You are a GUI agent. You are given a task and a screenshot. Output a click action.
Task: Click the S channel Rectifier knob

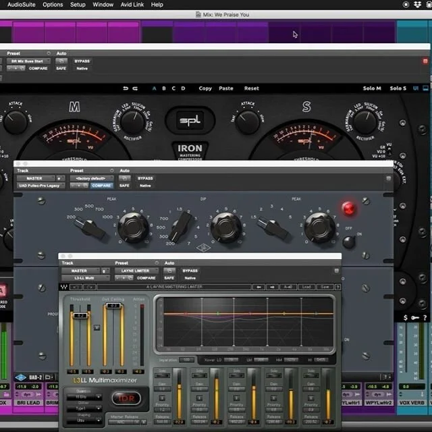[365, 122]
